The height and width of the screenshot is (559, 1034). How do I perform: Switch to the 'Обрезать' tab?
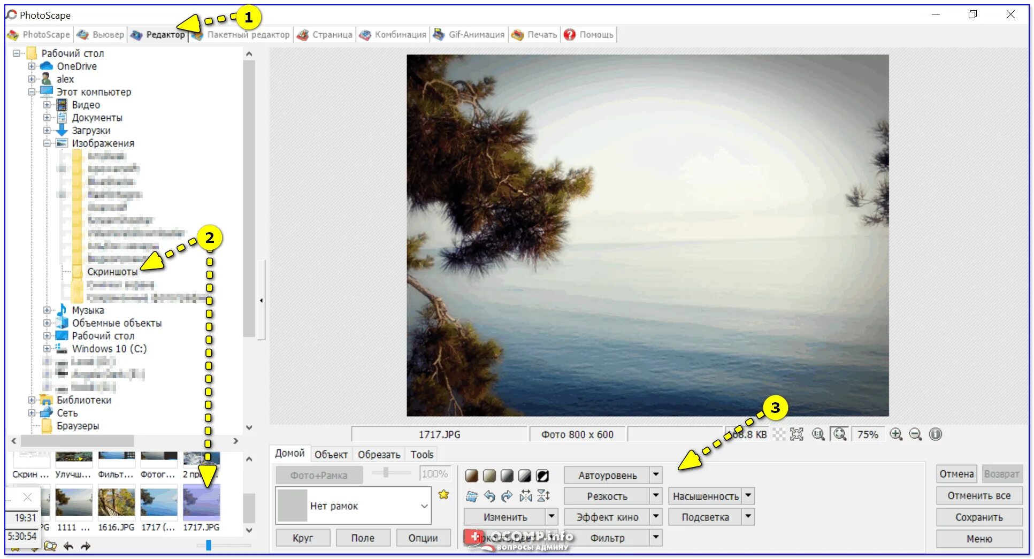[x=379, y=455]
